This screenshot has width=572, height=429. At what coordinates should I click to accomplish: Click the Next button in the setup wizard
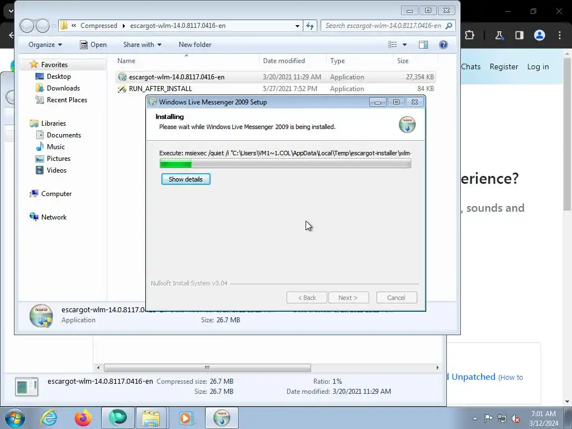[348, 298]
